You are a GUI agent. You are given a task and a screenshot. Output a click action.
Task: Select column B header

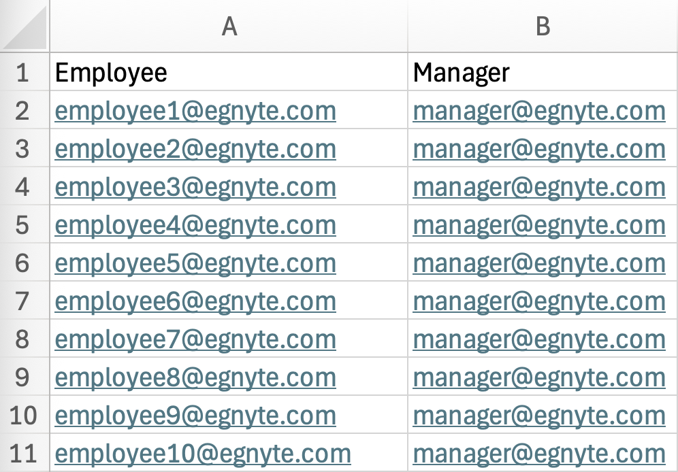click(543, 26)
